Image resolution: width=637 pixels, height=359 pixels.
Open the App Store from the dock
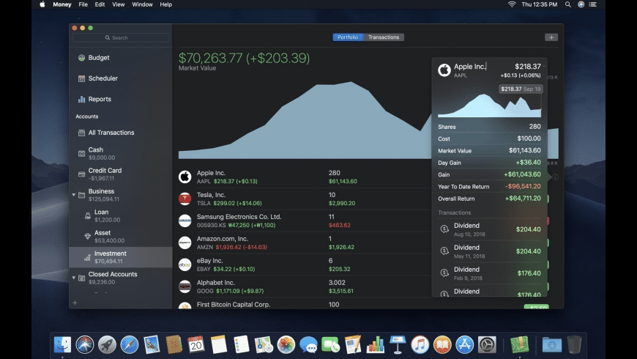click(x=465, y=345)
